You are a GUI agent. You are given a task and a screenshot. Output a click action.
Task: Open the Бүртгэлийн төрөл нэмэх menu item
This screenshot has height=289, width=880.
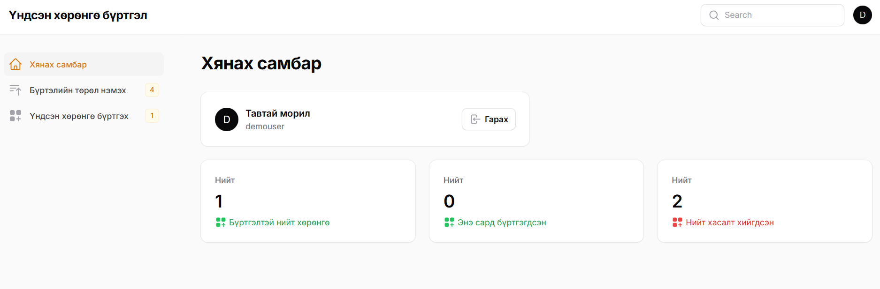(x=78, y=90)
